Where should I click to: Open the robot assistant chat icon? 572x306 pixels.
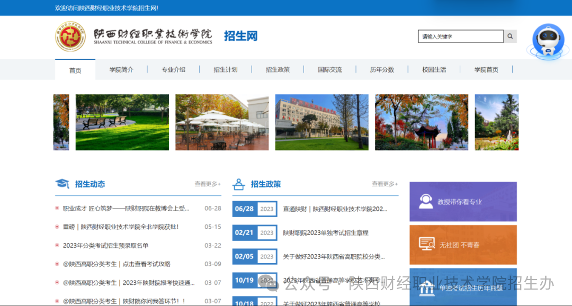[548, 41]
